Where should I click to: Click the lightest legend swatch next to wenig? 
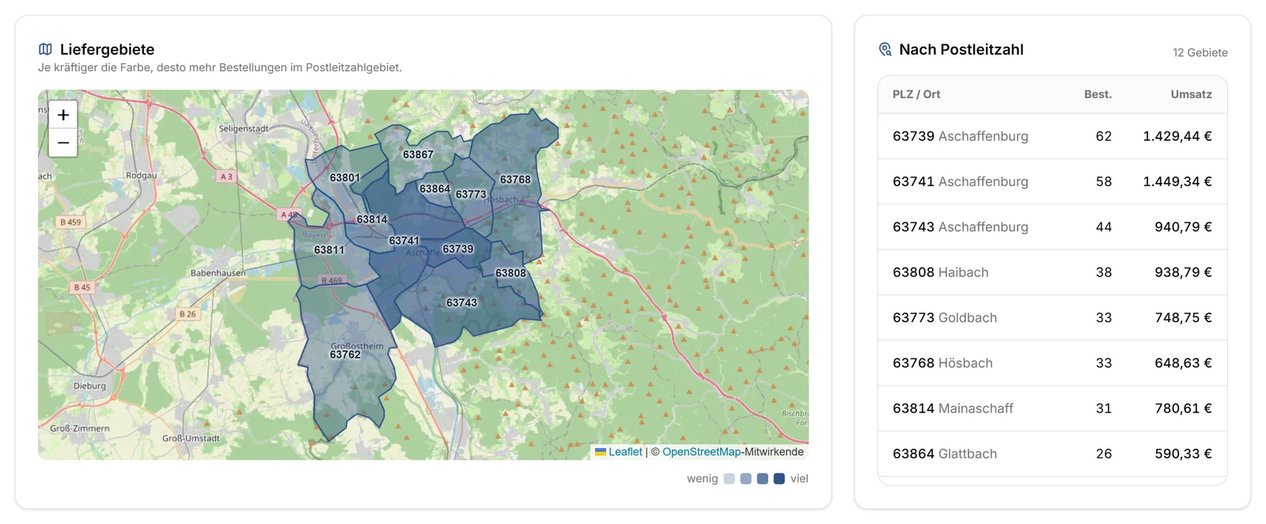pyautogui.click(x=730, y=479)
